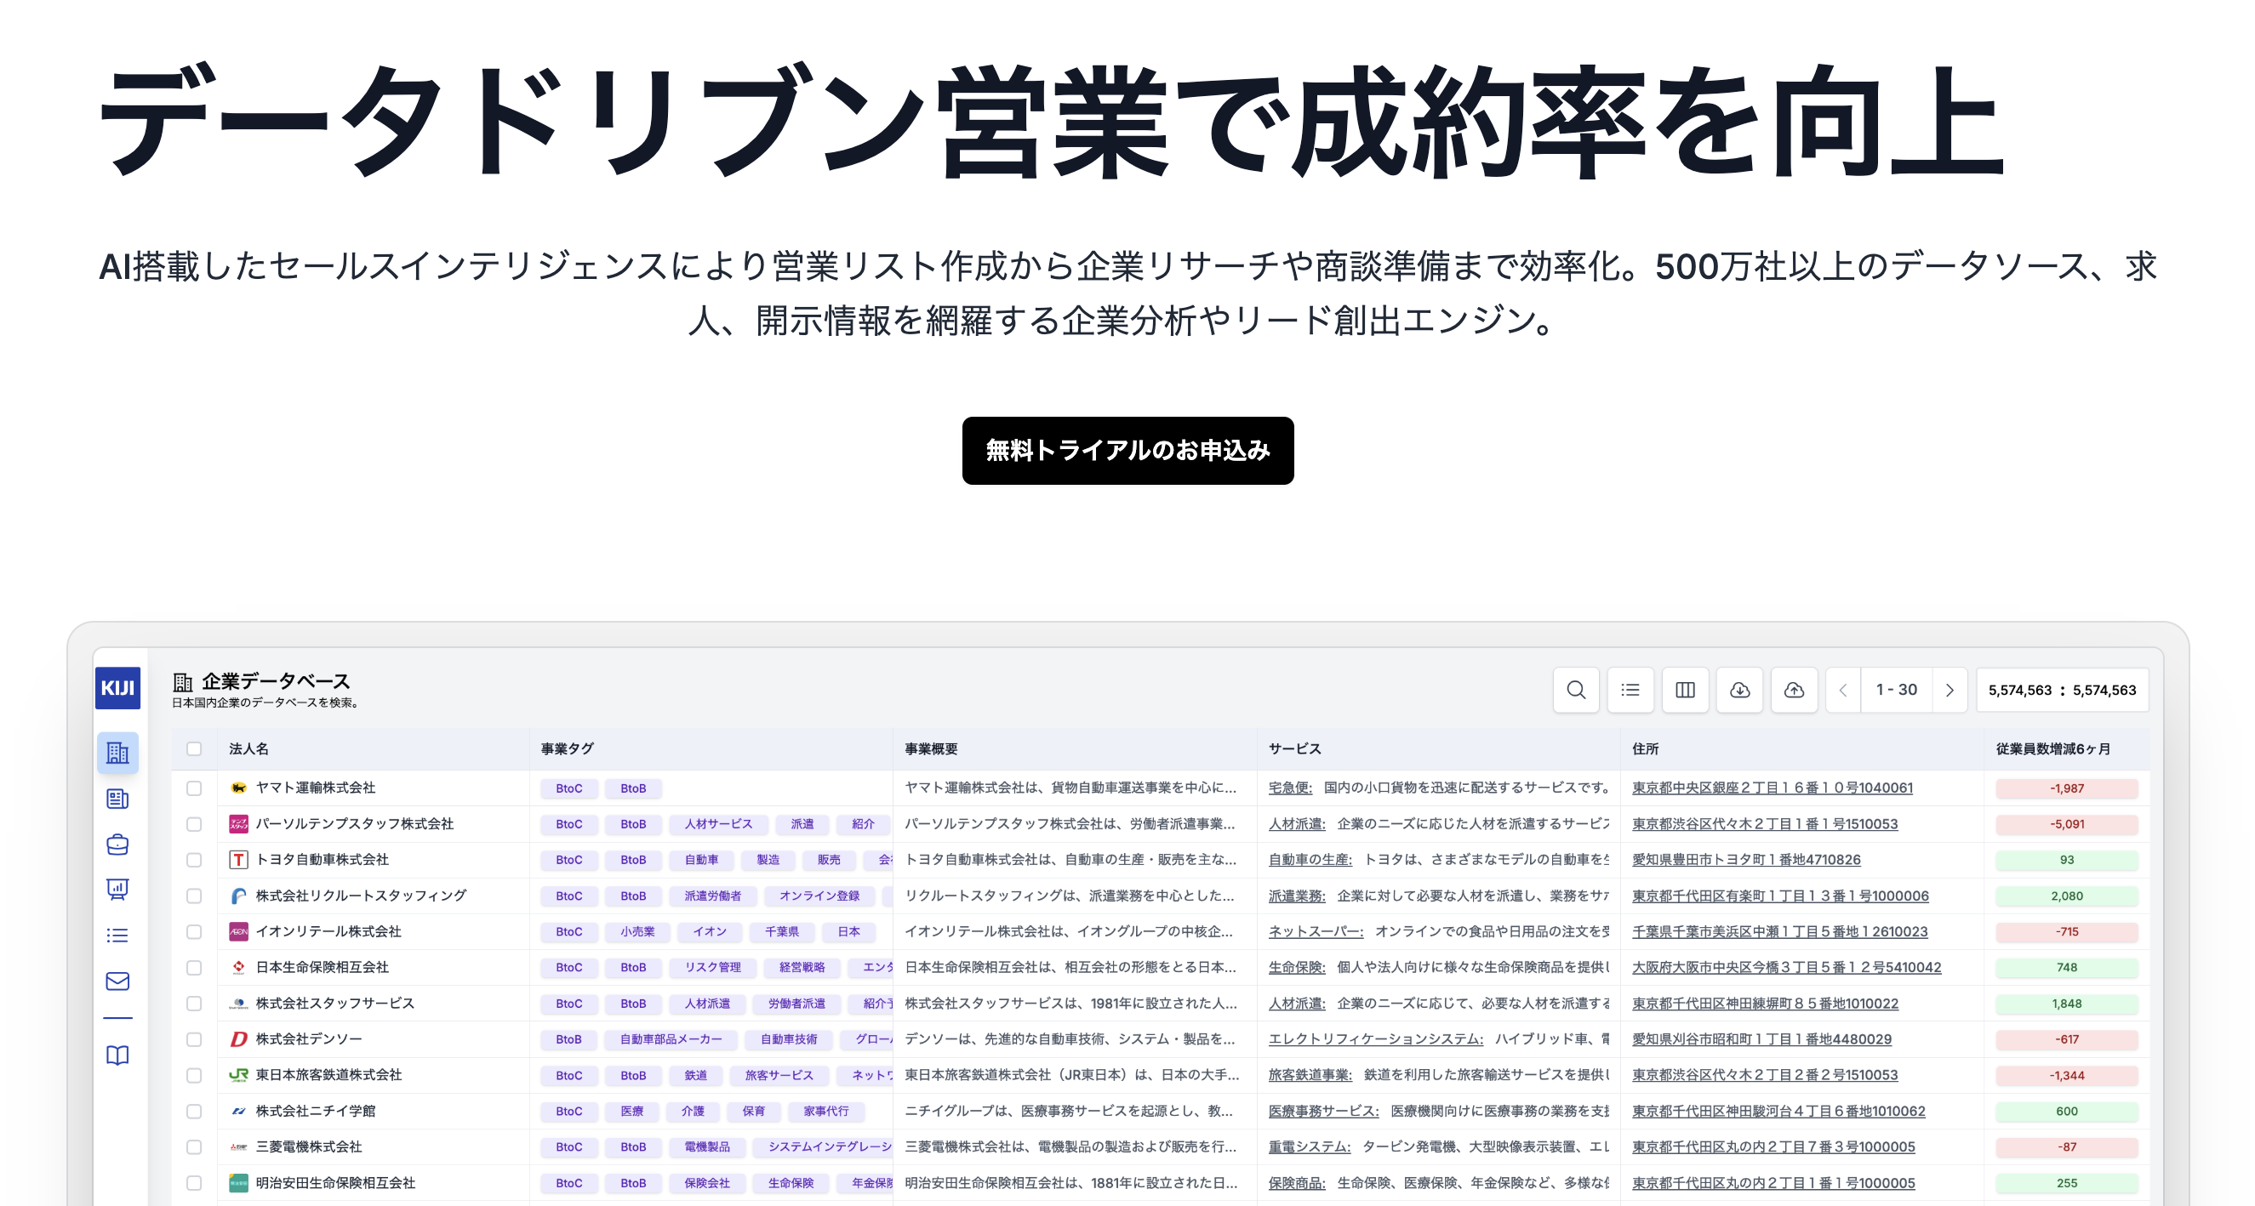Click the 小売業 tag

tap(637, 931)
